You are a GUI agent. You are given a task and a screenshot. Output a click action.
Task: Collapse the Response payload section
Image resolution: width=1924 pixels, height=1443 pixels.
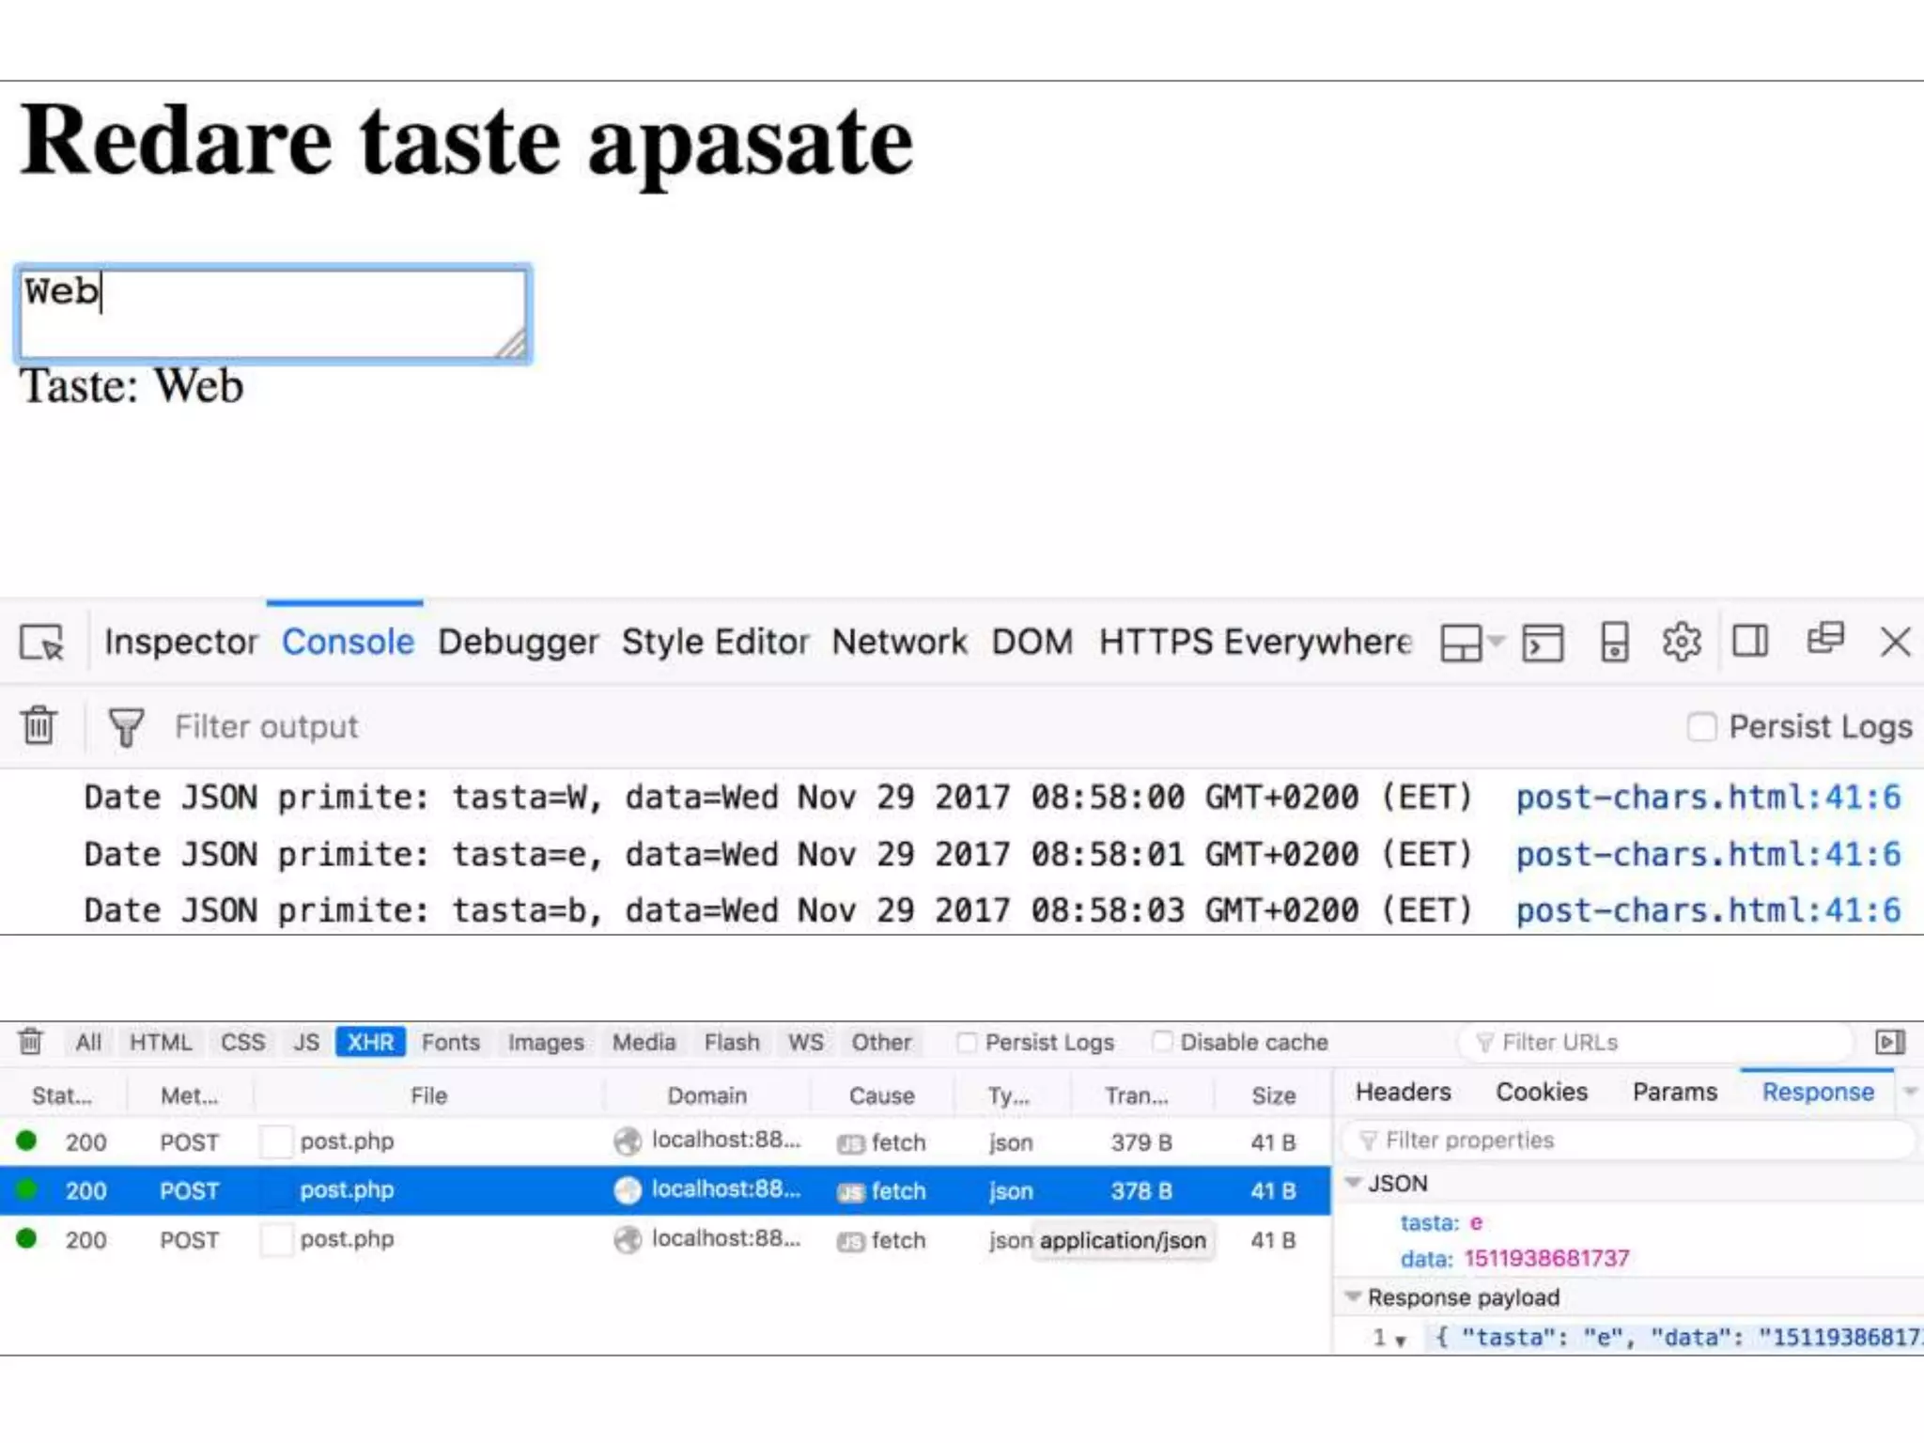point(1354,1297)
